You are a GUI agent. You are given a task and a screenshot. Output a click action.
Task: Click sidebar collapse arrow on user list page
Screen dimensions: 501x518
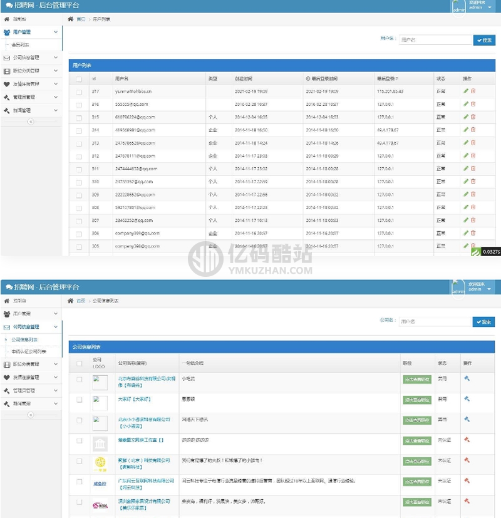31,122
